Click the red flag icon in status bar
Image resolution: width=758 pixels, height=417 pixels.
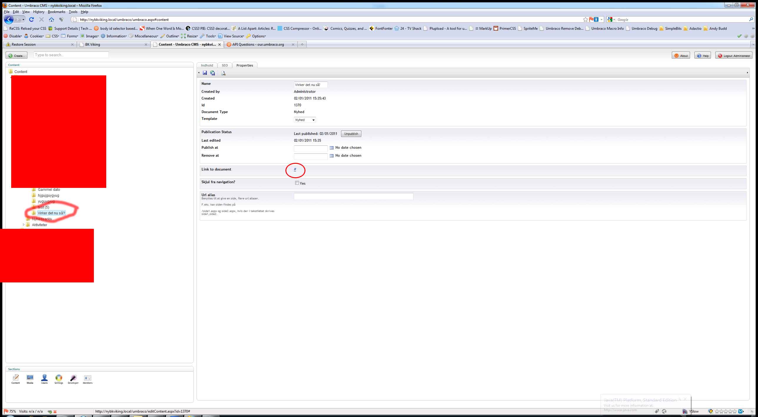click(6, 411)
